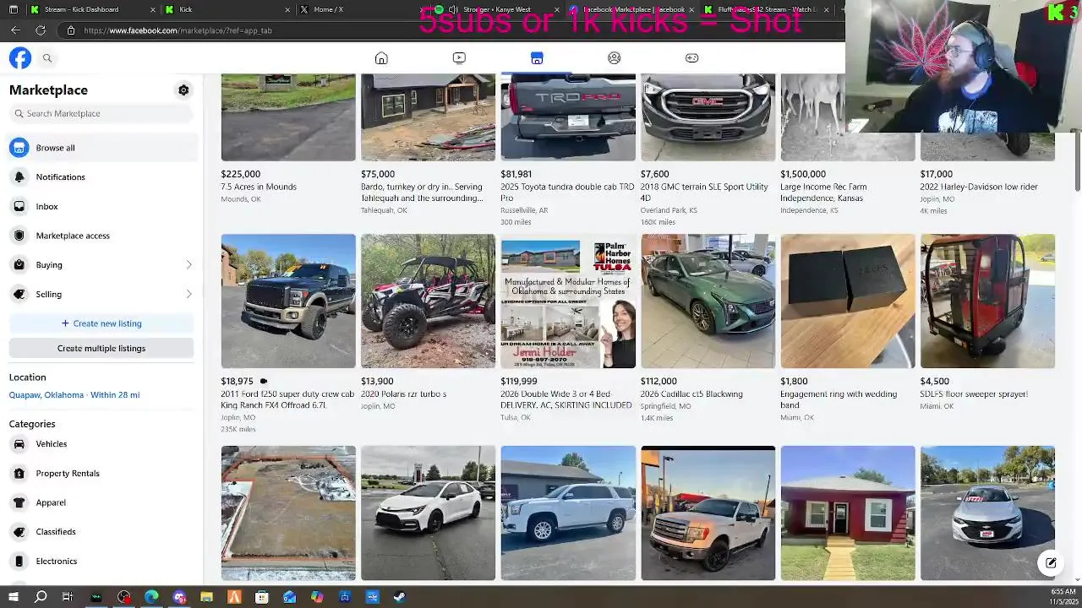Select Browse all in the sidebar
Image resolution: width=1082 pixels, height=608 pixels.
coord(101,148)
